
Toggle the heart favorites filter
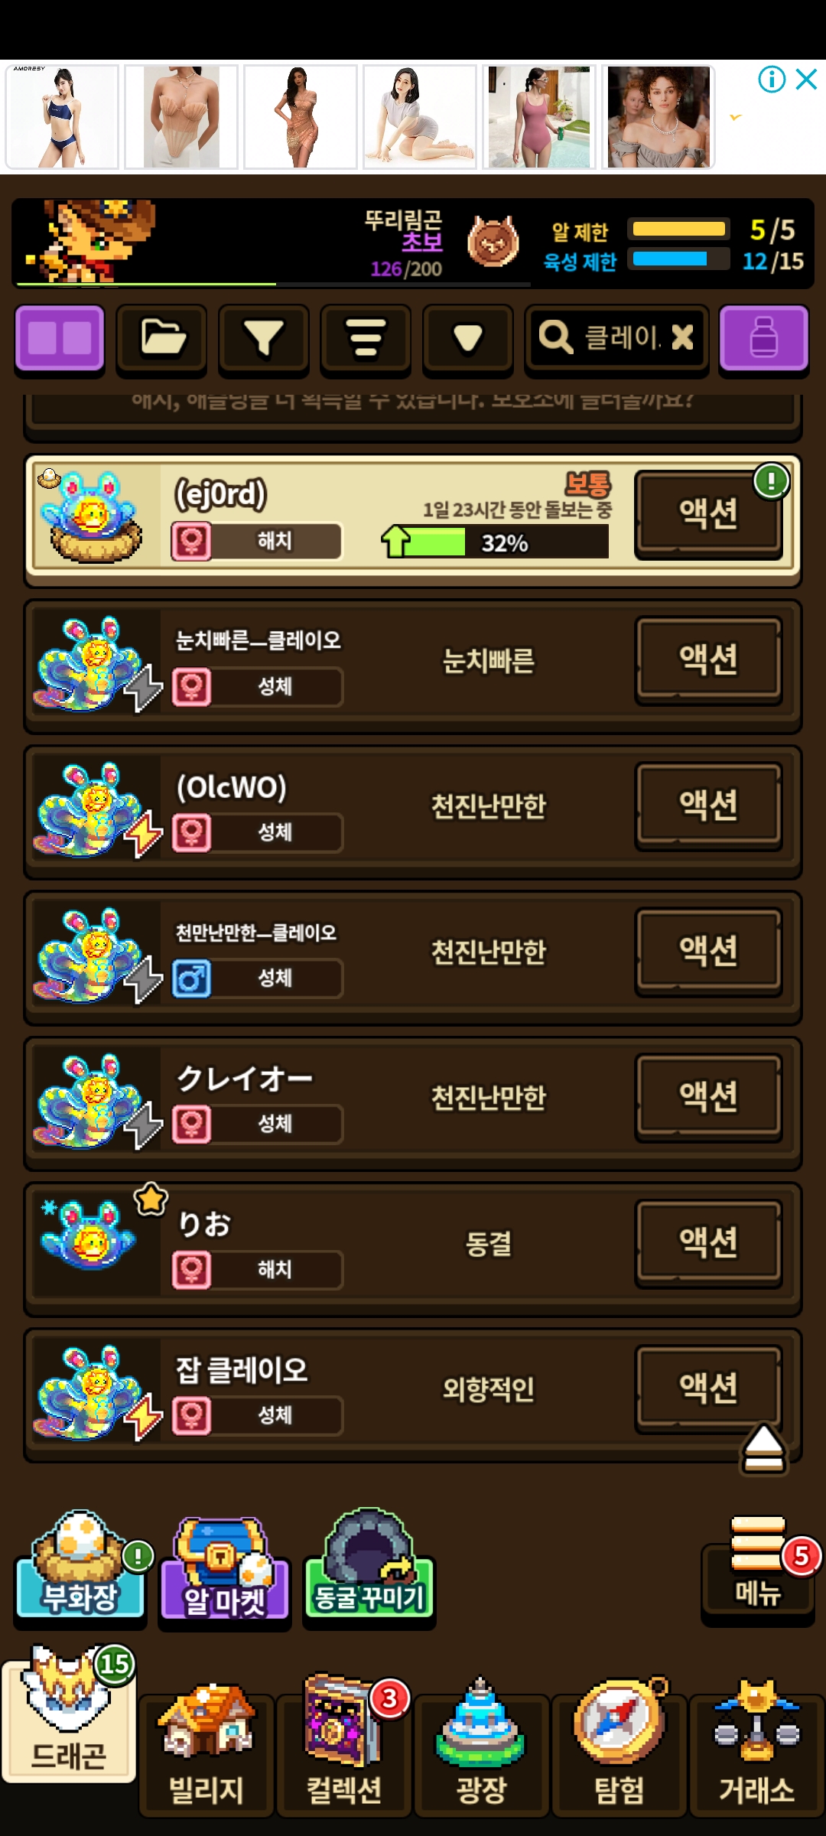click(x=468, y=339)
